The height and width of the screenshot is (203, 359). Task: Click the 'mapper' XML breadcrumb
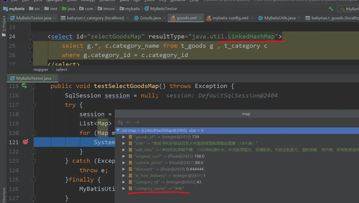41,70
